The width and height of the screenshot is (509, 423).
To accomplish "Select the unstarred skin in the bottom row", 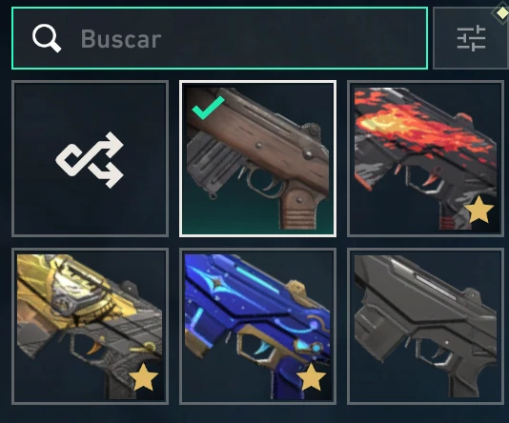I will point(425,327).
